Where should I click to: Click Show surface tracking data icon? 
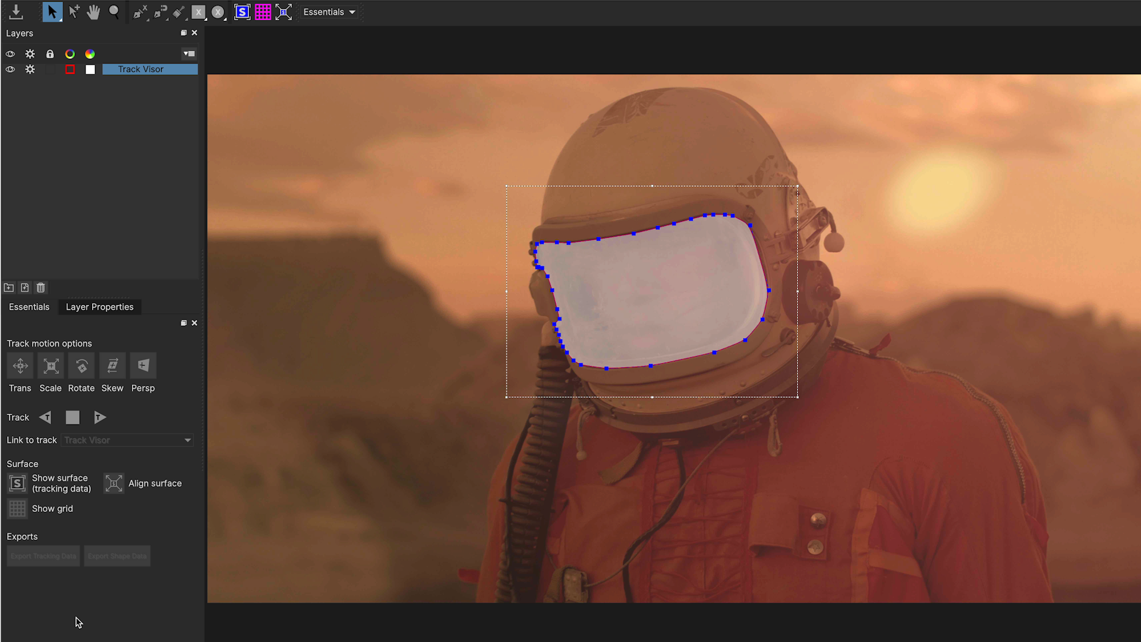pos(17,483)
